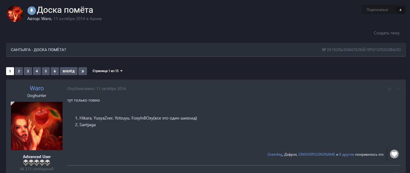Viewport: 410px width, 173px height.
Task: Click the skull rank icons under Advanced User
Action: pyautogui.click(x=37, y=163)
